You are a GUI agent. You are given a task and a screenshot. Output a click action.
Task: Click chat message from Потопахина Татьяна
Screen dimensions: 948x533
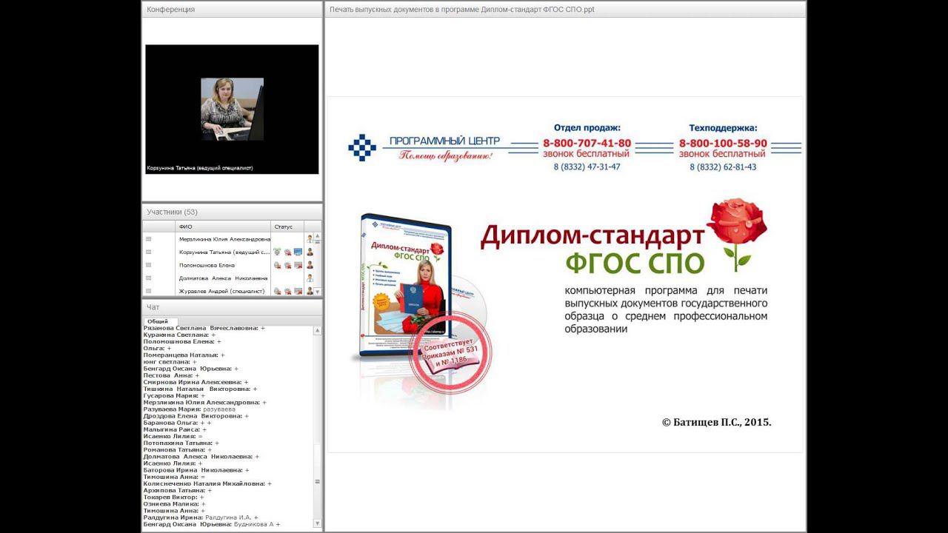(181, 443)
